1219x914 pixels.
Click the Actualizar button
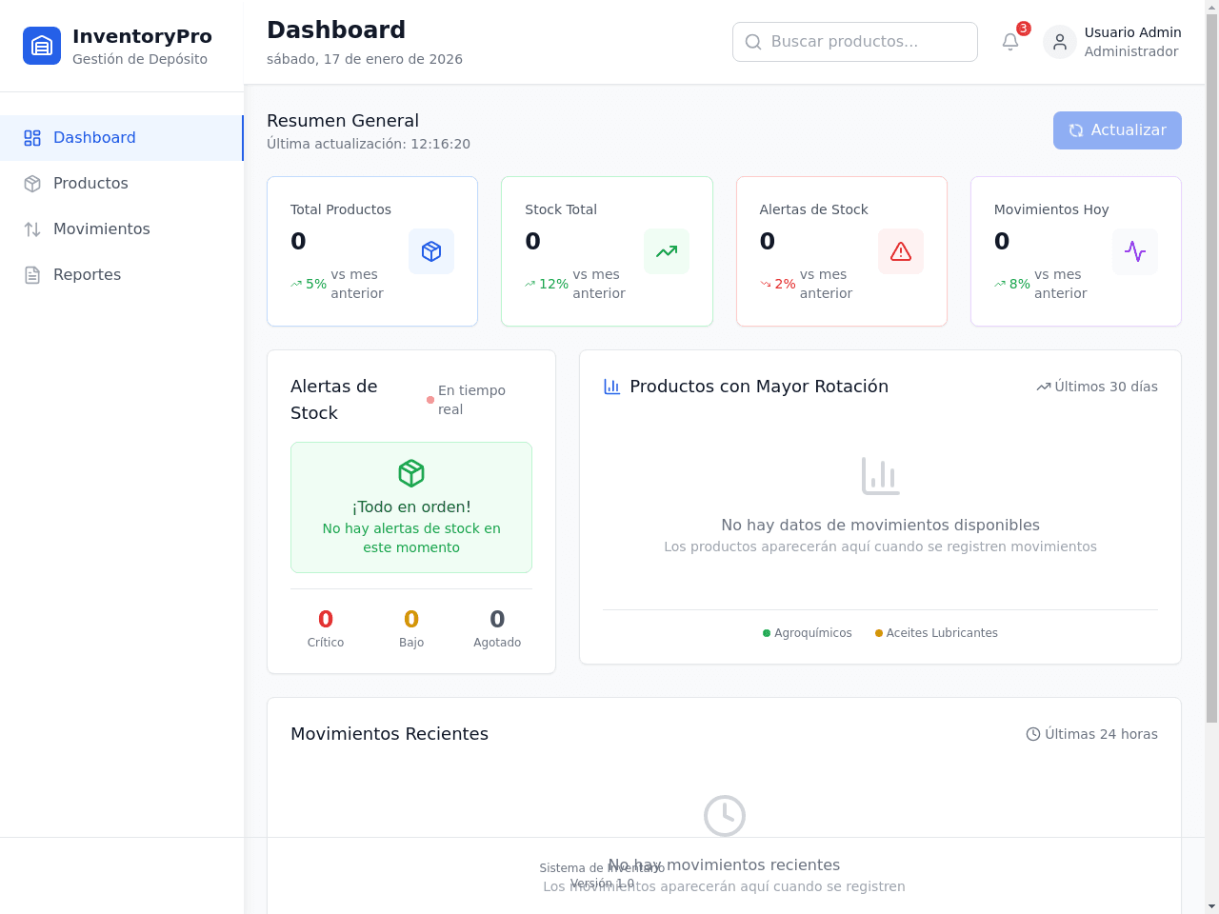pyautogui.click(x=1117, y=130)
